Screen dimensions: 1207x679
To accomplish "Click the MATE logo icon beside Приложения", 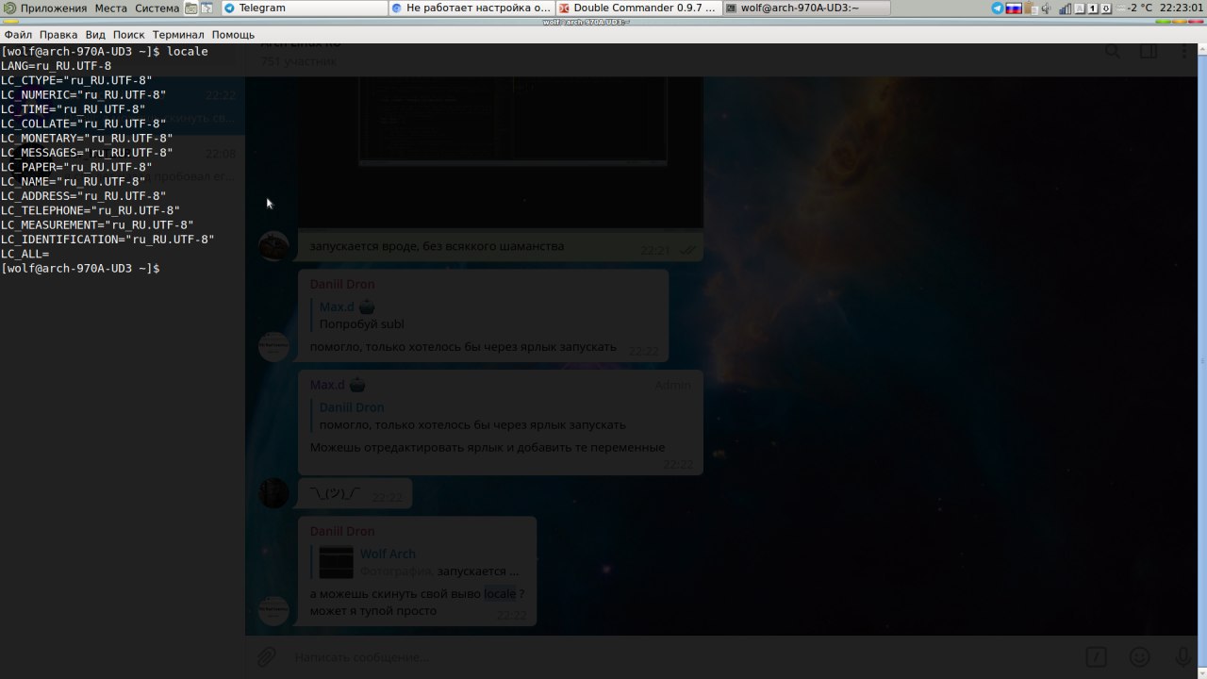I will click(x=9, y=8).
